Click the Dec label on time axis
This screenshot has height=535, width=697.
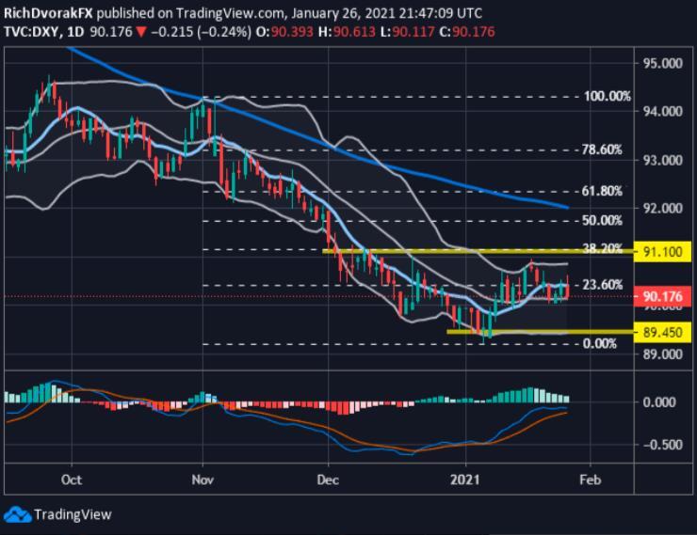tap(328, 480)
